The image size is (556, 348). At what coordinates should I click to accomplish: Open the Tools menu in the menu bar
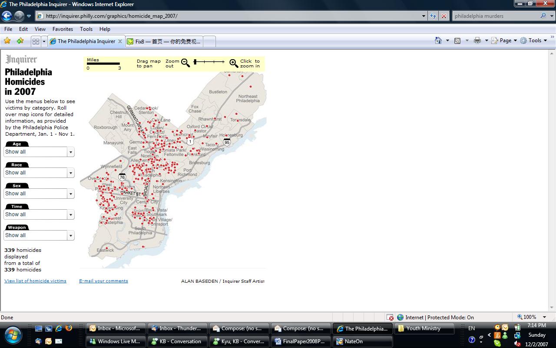[86, 29]
